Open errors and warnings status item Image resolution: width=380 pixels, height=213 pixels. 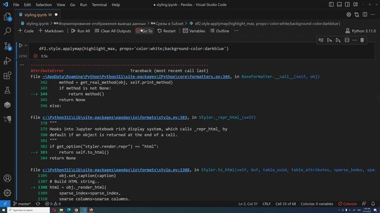pyautogui.click(x=53, y=204)
